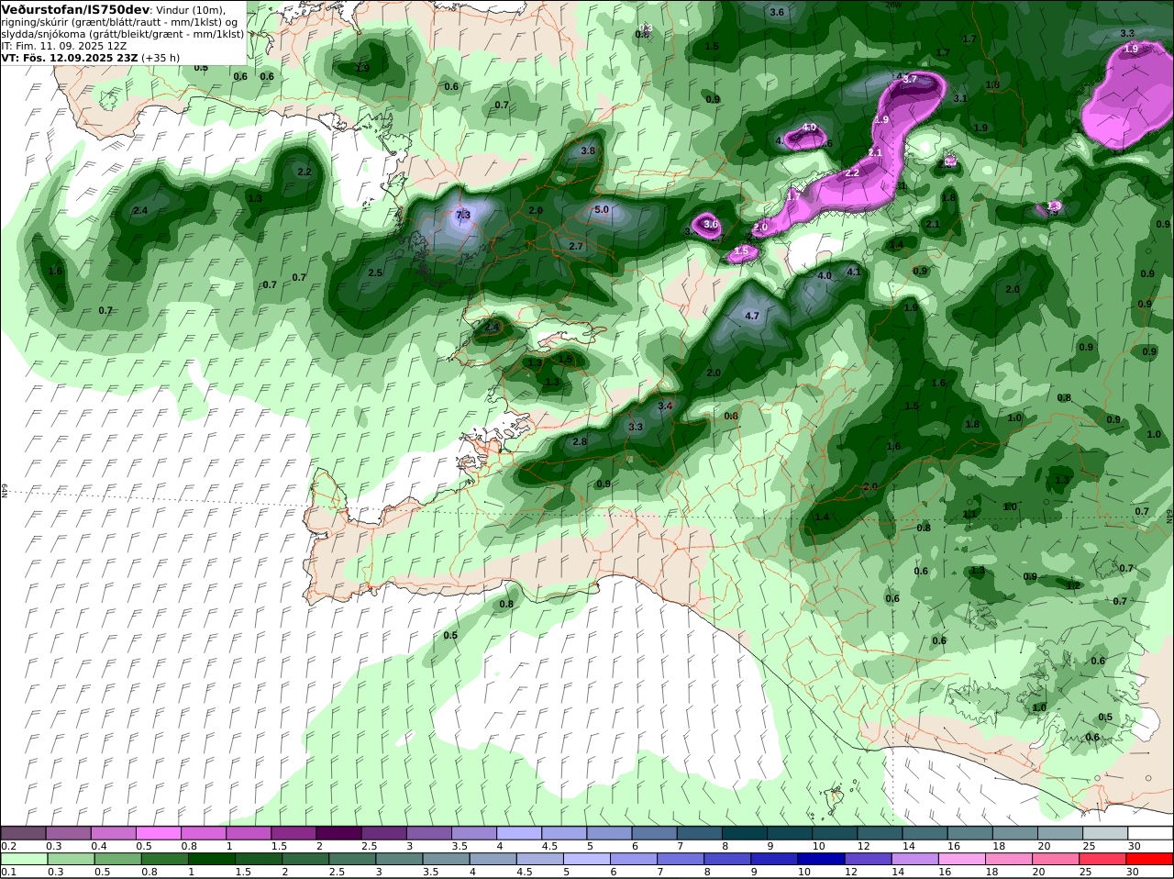Click the 1.2 precipitation value on the map
The width and height of the screenshot is (1174, 879).
[x=1073, y=585]
